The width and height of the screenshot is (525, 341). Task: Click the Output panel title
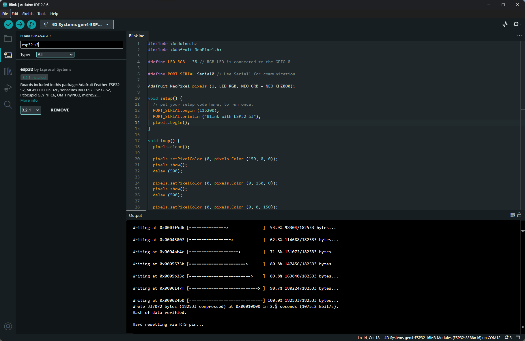(x=135, y=215)
